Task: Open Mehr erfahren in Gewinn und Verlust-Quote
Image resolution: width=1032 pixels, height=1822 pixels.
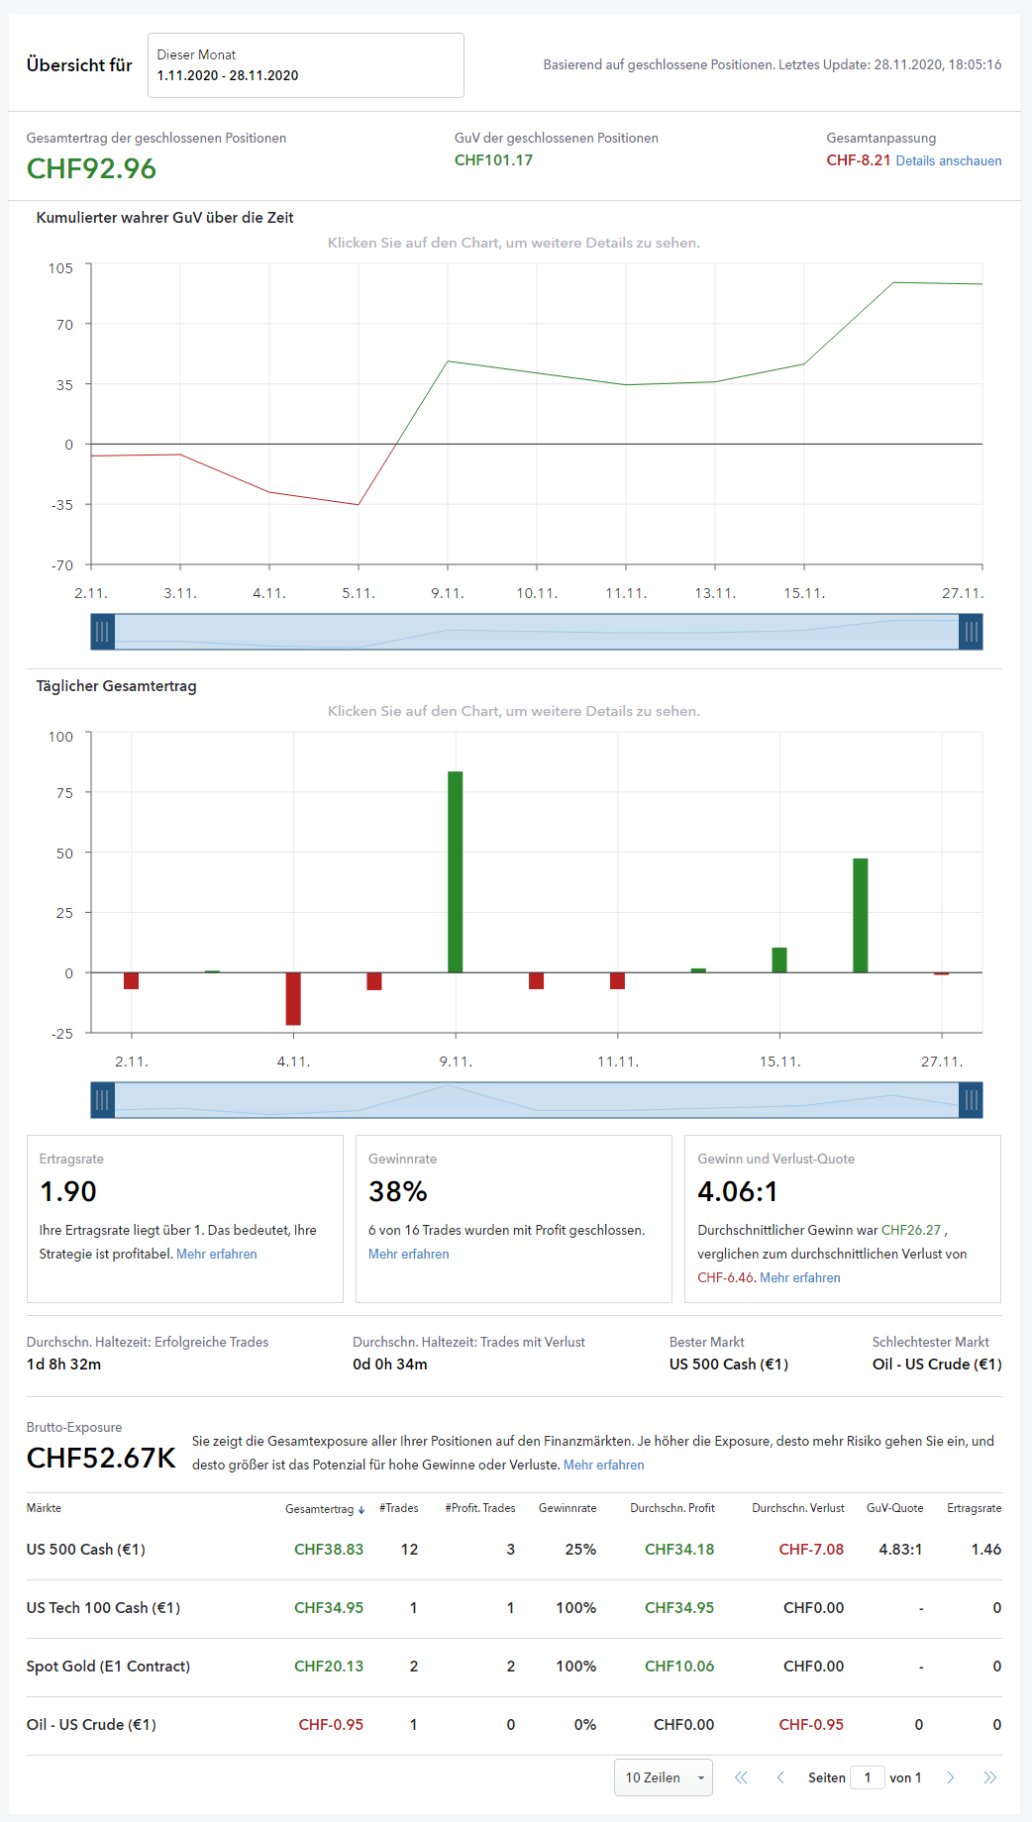Action: tap(799, 1277)
